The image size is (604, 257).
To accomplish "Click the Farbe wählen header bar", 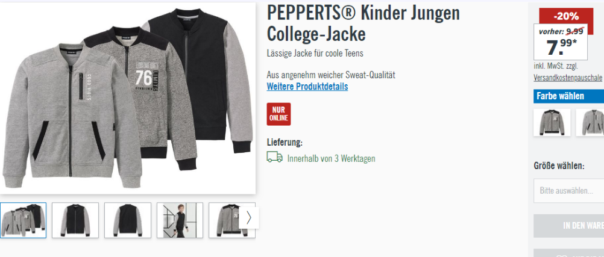I will [x=568, y=96].
